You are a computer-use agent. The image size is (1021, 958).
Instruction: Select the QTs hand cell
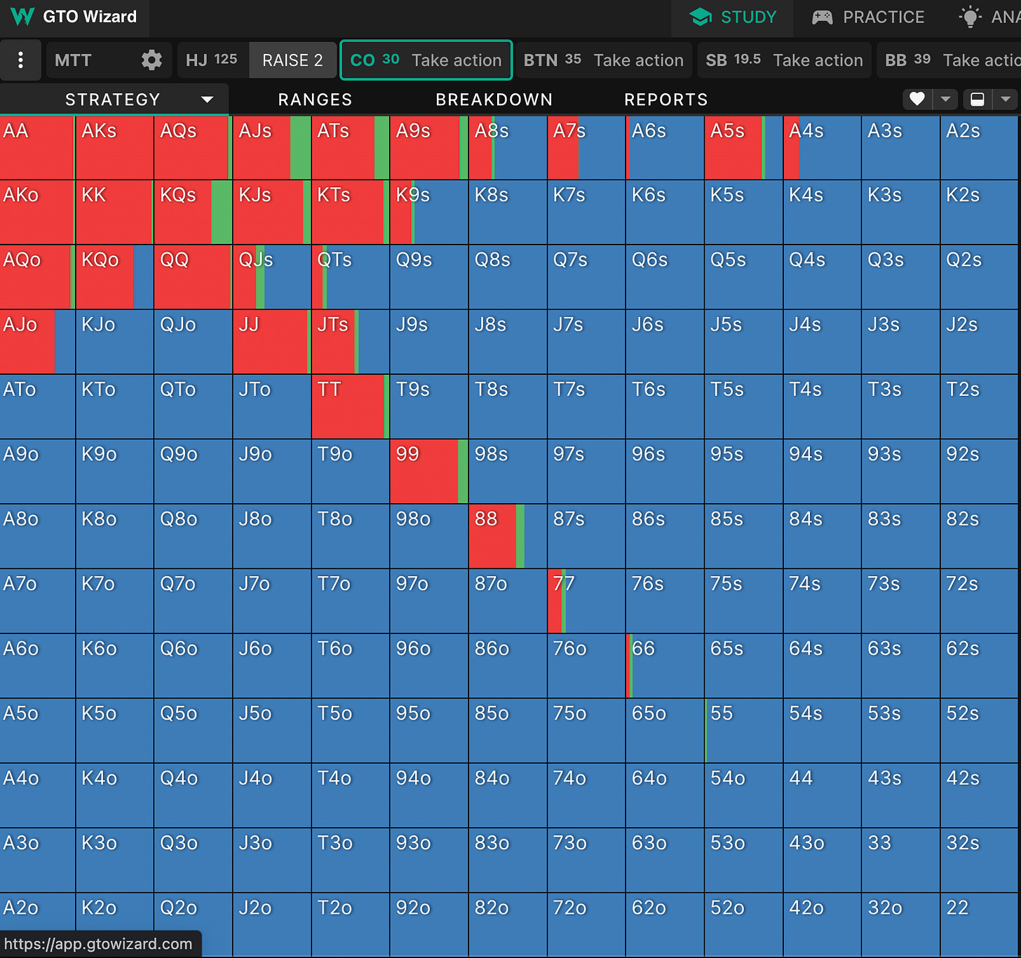coord(351,277)
